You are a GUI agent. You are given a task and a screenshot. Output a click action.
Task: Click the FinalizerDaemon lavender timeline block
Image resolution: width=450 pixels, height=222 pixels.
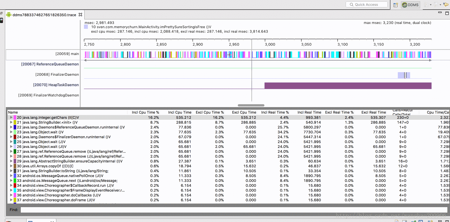pyautogui.click(x=404, y=75)
